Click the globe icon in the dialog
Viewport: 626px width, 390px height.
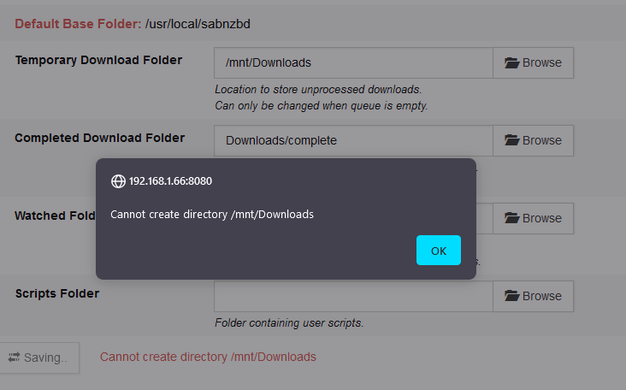pos(118,181)
